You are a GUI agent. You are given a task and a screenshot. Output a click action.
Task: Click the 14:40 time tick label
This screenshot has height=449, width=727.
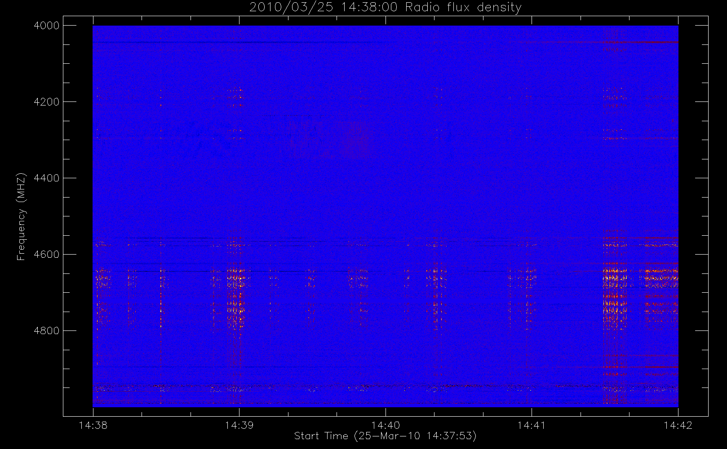click(386, 425)
